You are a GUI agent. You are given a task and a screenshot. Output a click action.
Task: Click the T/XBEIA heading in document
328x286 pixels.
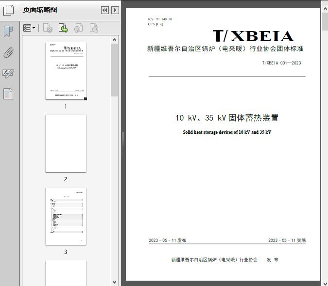pos(253,36)
